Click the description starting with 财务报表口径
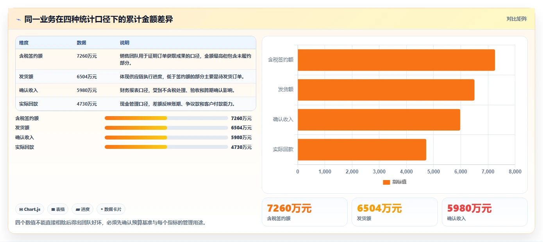Image resolution: width=543 pixels, height=242 pixels. (x=177, y=90)
